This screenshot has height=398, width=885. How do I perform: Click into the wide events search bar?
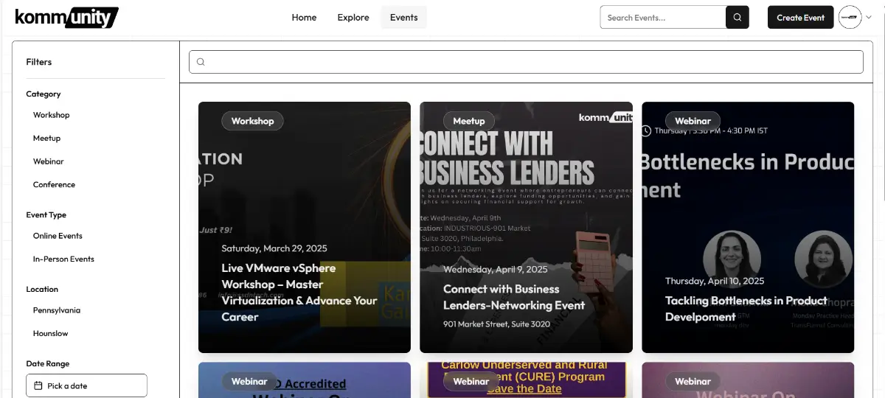(526, 62)
